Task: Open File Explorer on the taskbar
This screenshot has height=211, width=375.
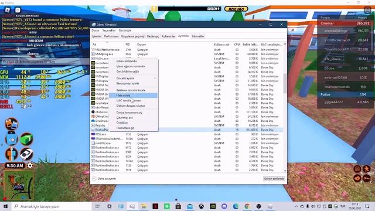Action: tap(144, 206)
